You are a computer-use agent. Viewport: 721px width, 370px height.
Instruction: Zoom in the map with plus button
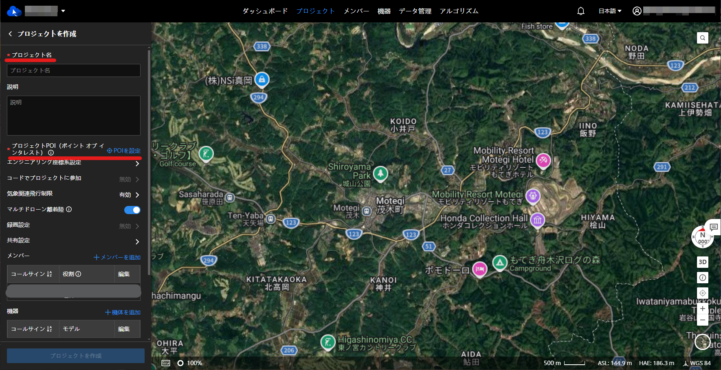702,309
